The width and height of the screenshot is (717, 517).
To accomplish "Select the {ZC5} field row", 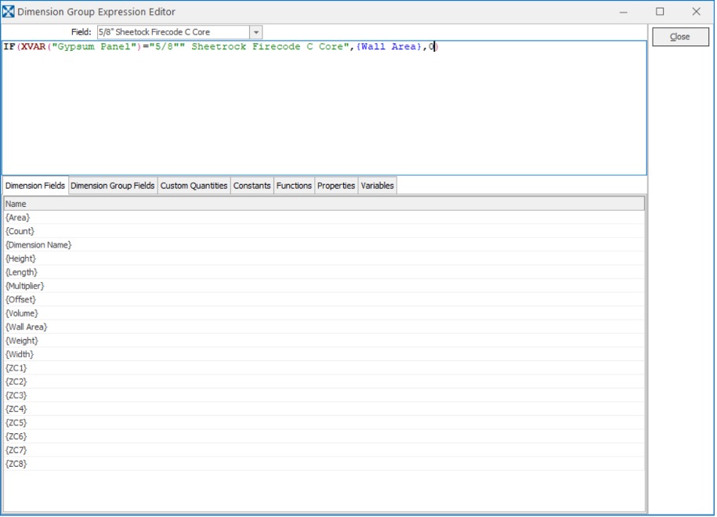I will [324, 423].
